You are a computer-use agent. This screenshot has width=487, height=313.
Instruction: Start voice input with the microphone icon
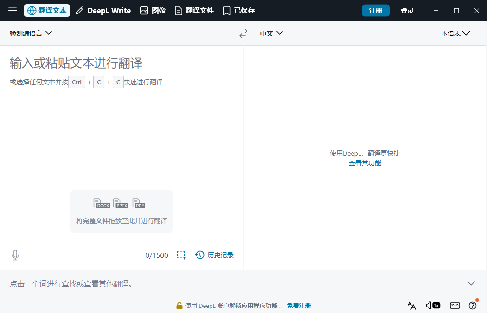[15, 255]
